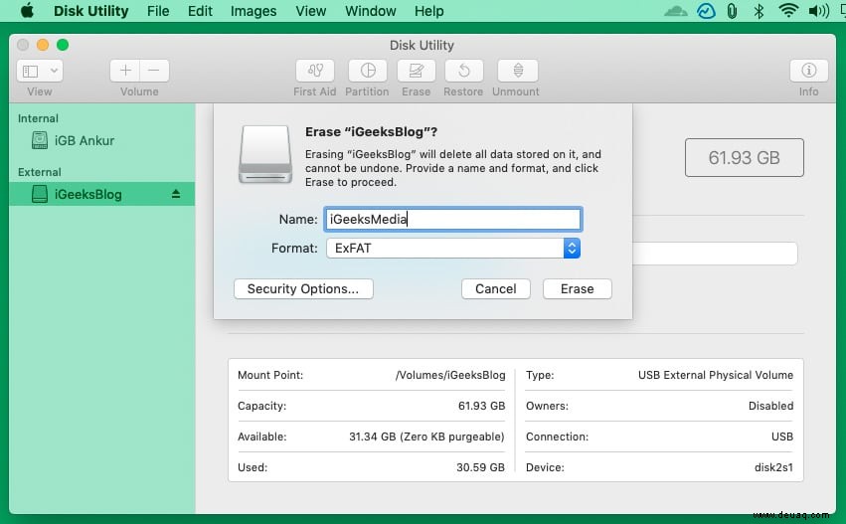Open the View menu
846x524 pixels.
tap(311, 11)
